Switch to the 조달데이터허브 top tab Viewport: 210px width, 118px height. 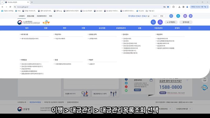click(42, 16)
